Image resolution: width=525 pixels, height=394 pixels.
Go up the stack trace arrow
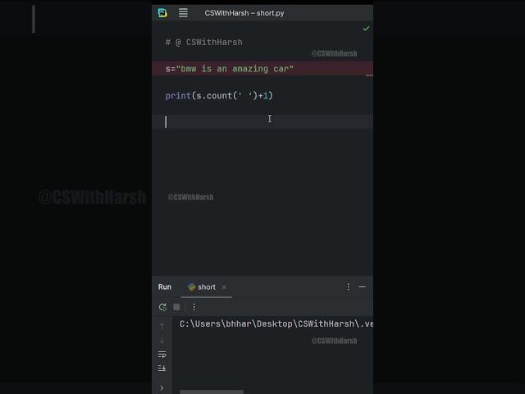click(x=162, y=326)
